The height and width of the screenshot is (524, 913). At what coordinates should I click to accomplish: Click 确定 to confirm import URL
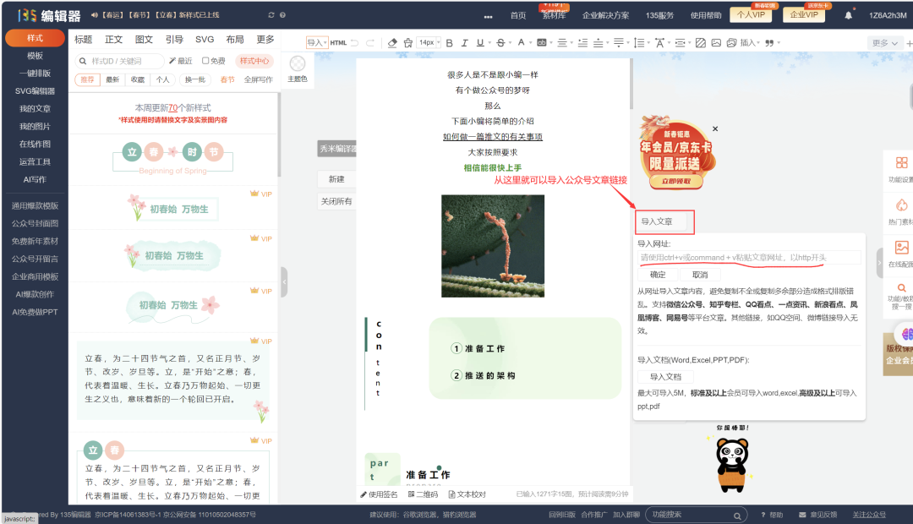click(658, 275)
